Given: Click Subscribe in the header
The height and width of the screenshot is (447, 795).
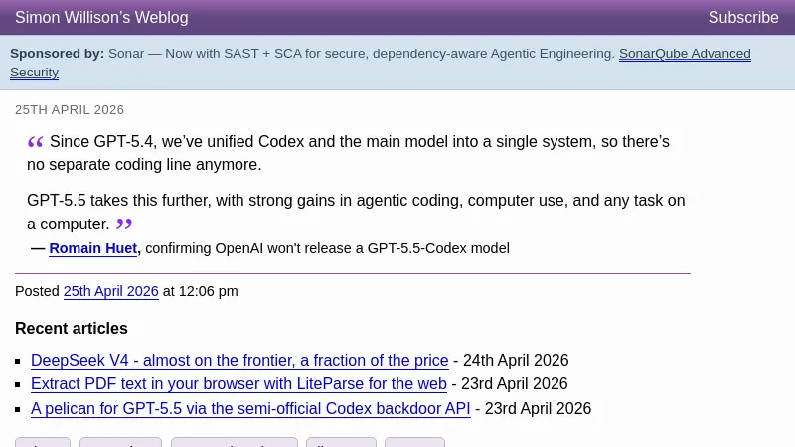Looking at the screenshot, I should point(742,17).
